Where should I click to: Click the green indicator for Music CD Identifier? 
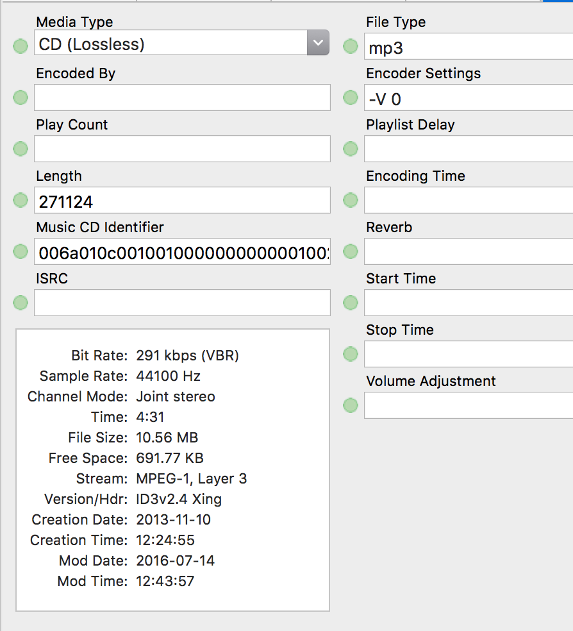pos(21,251)
